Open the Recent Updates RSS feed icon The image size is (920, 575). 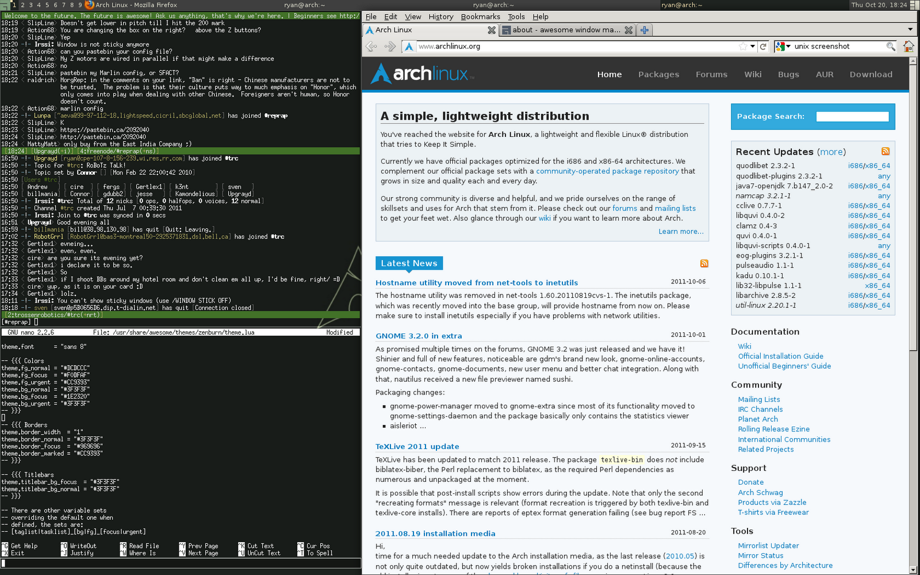click(885, 151)
